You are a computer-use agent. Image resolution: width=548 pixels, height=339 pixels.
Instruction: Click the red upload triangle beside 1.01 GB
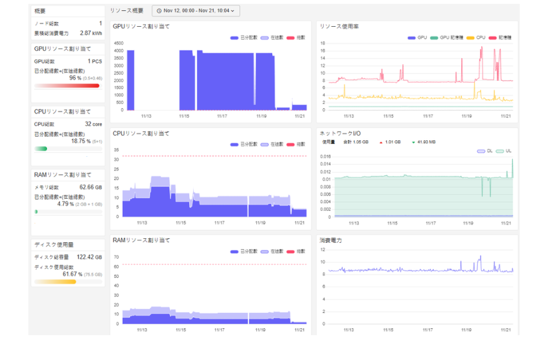pyautogui.click(x=380, y=142)
